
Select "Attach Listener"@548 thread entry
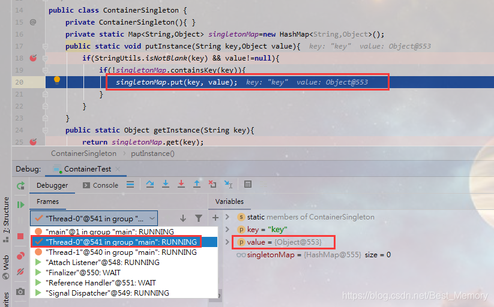pos(124,262)
